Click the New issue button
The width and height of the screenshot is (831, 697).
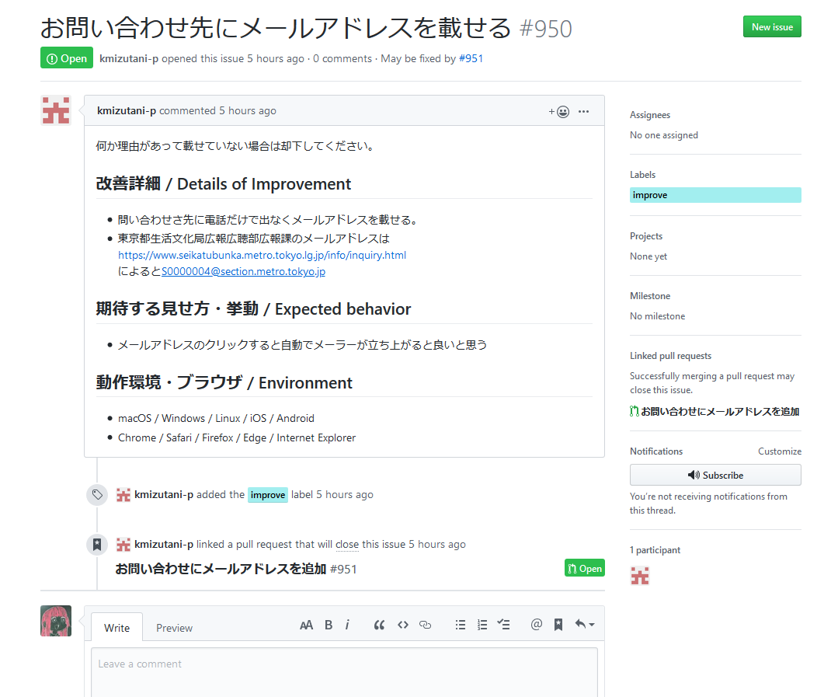(x=772, y=27)
